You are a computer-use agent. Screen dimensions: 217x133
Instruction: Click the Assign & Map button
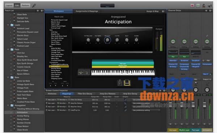(x=152, y=11)
